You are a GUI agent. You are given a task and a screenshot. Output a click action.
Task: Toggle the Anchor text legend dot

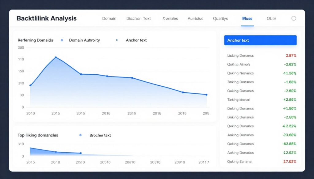point(117,40)
